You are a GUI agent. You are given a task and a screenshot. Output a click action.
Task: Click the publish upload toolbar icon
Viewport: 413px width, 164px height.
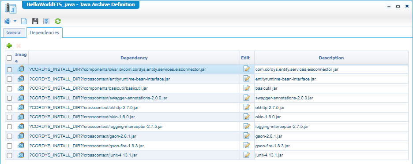pos(46,21)
